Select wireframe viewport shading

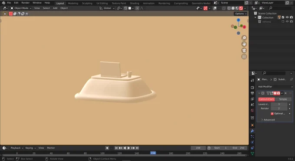pos(229,8)
